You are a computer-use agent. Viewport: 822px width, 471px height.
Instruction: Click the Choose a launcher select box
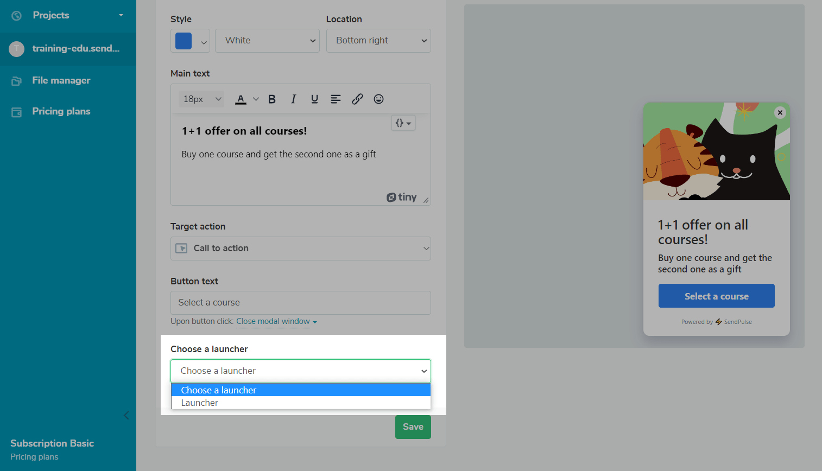[301, 371]
